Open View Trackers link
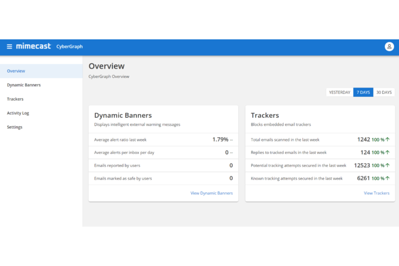The height and width of the screenshot is (266, 399). [376, 193]
